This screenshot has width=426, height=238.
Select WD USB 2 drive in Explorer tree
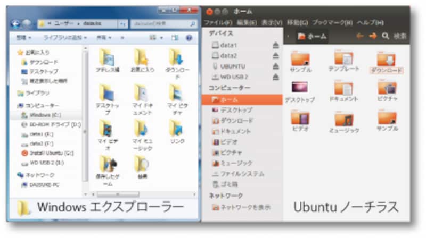(x=43, y=163)
